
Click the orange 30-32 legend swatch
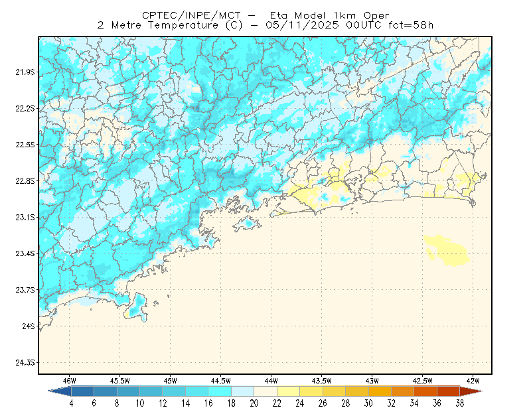point(380,391)
